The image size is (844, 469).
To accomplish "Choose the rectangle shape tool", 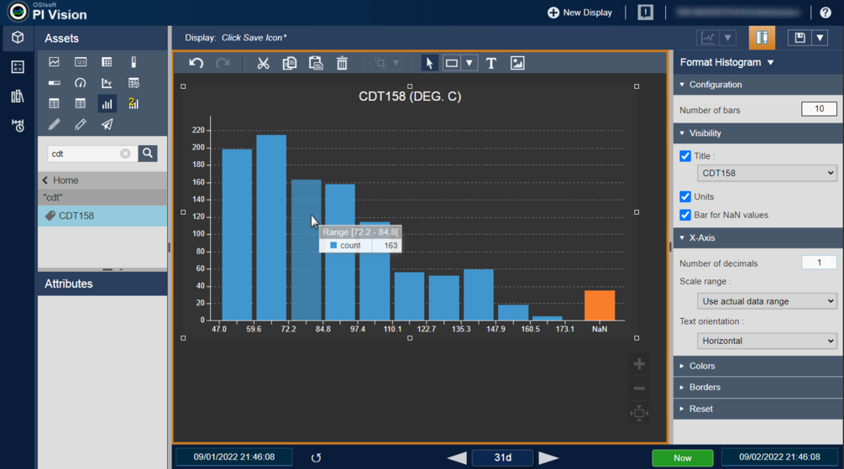I will (x=452, y=63).
